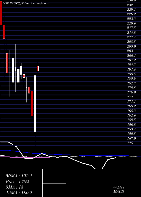Image resolution: width=141 pixels, height=197 pixels.
Task: Click the chart title 'NSE FWSTC_SM mail.munafa.pro'
Action: (26, 3)
